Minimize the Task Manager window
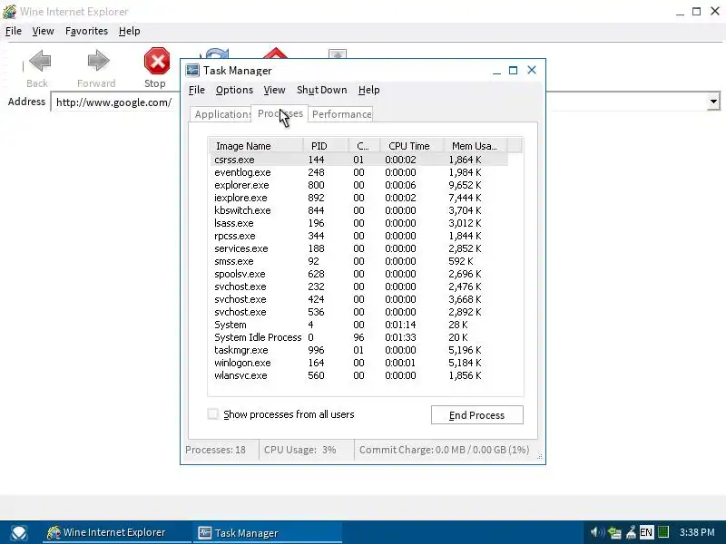Viewport: 726px width, 544px height. pyautogui.click(x=496, y=71)
